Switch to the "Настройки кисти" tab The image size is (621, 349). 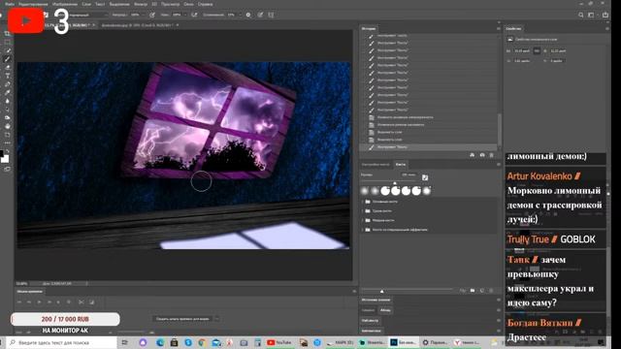pyautogui.click(x=376, y=164)
